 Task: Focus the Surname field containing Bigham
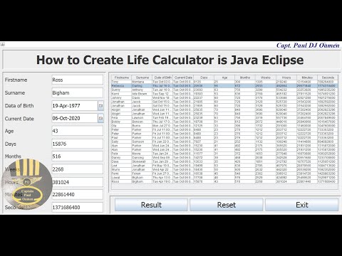pyautogui.click(x=78, y=92)
